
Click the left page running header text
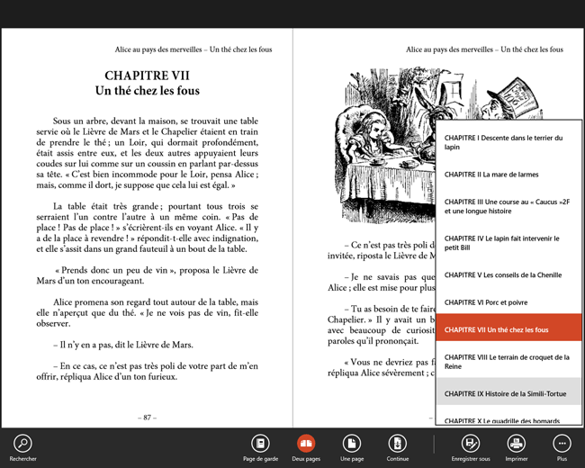click(193, 49)
